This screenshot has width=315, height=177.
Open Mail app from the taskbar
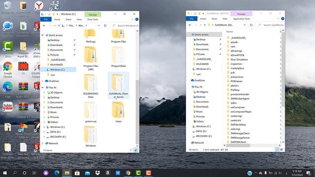pyautogui.click(x=88, y=173)
